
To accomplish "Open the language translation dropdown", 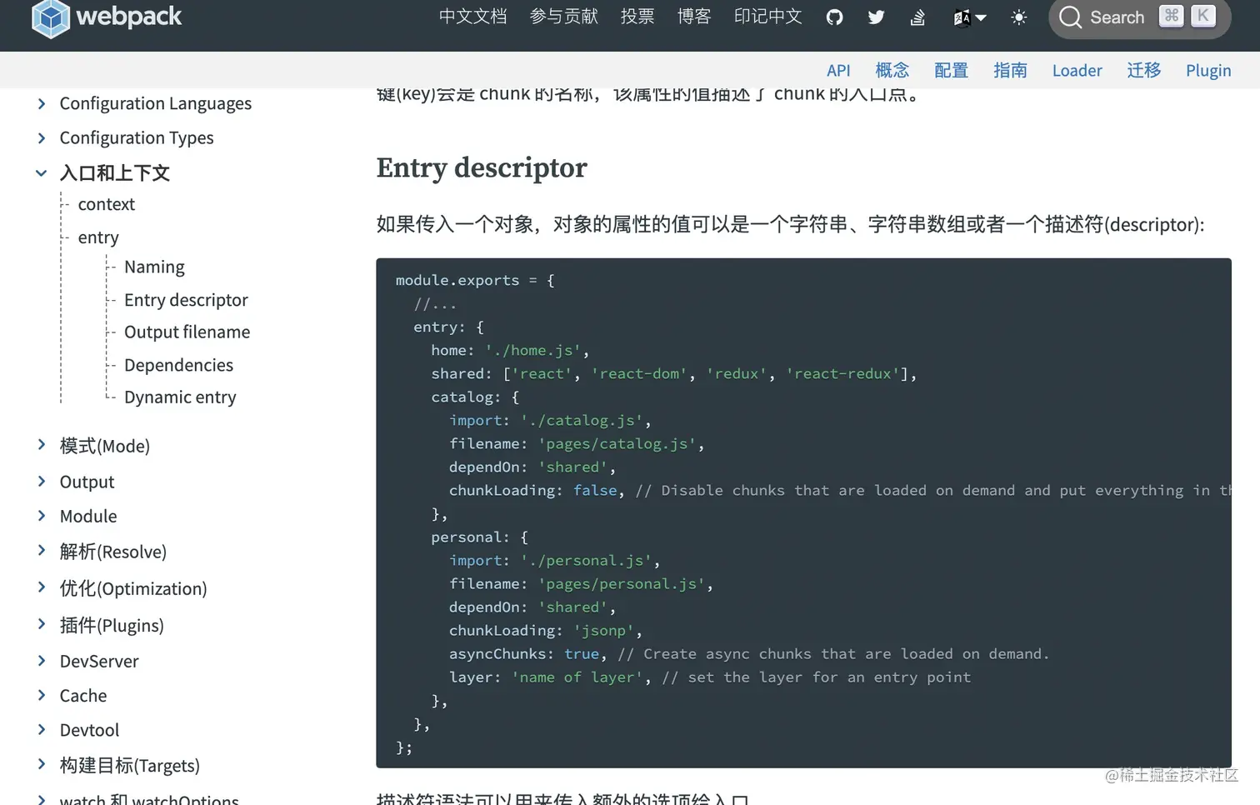I will click(969, 17).
